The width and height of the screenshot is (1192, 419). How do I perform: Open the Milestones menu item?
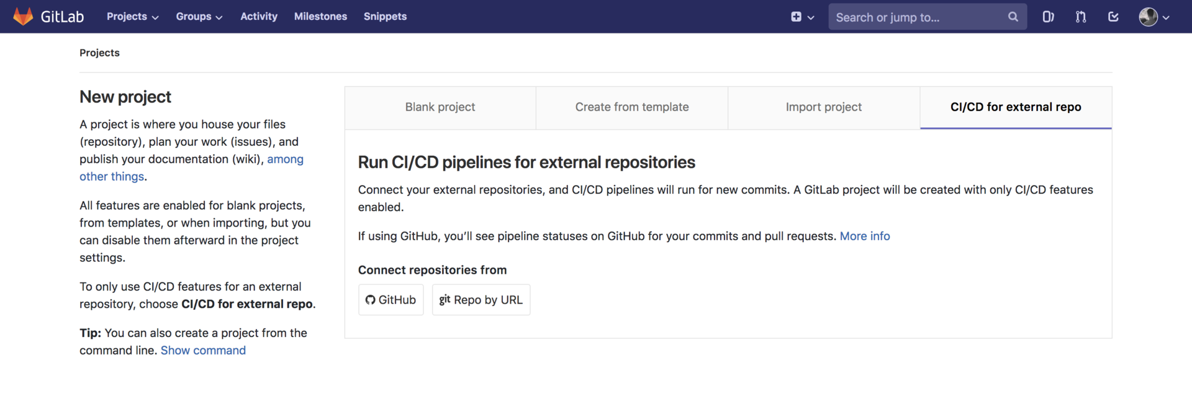tap(320, 17)
